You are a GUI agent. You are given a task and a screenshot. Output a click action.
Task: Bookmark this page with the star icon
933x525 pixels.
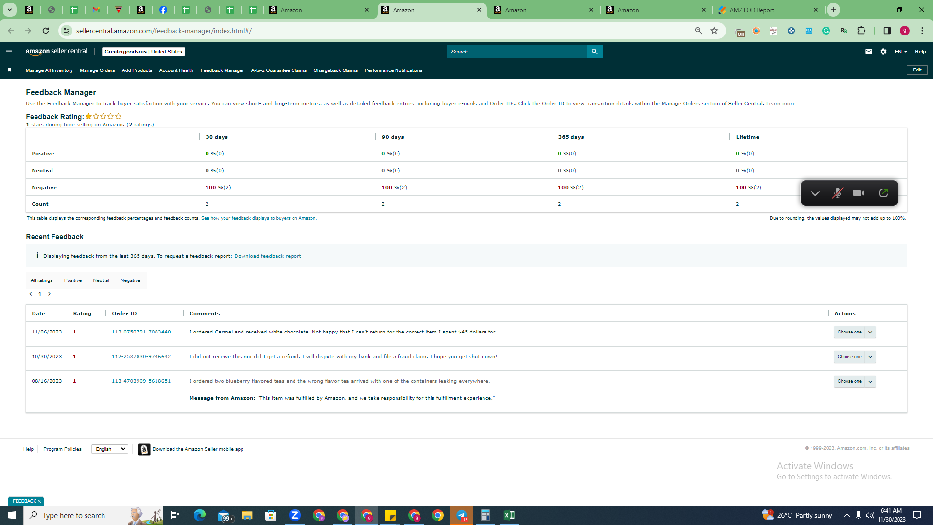pyautogui.click(x=714, y=31)
